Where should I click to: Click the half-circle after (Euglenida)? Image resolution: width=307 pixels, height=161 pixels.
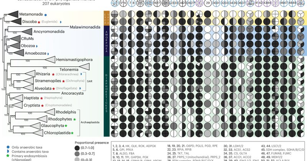click(x=61, y=22)
